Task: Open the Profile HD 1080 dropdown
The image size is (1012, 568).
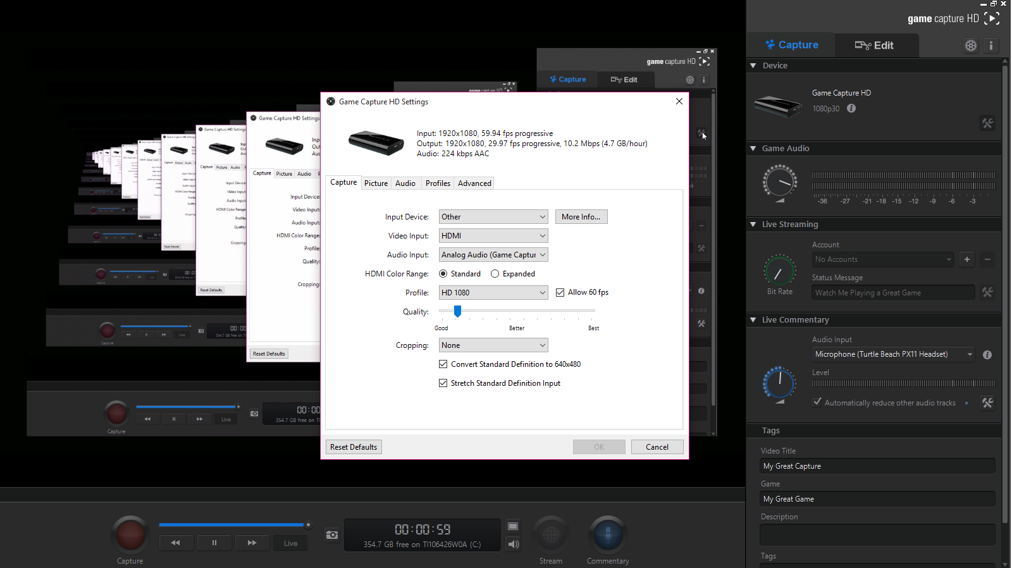Action: [493, 293]
